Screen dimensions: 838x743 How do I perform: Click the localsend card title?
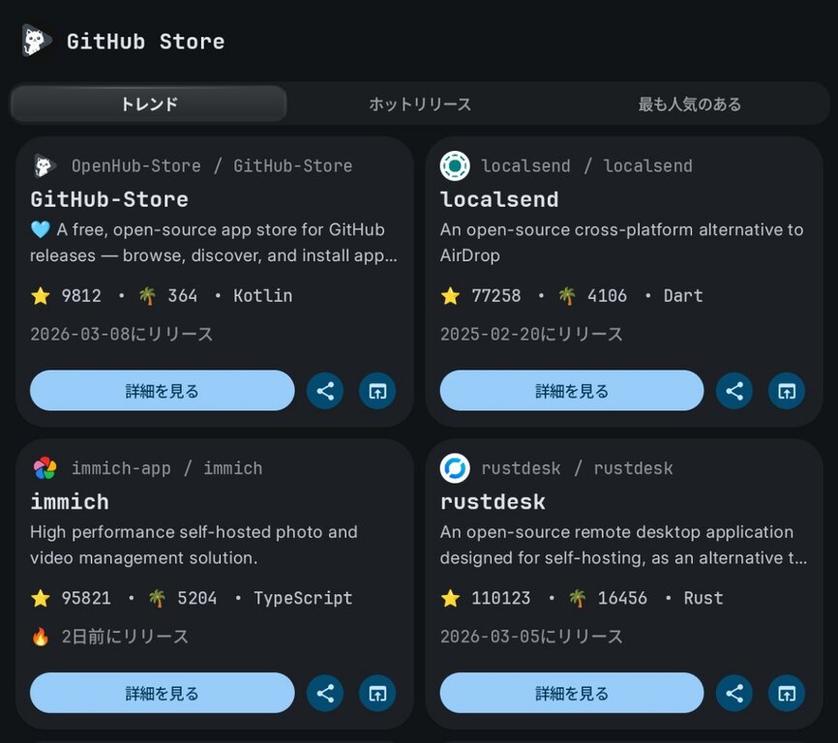click(x=499, y=199)
